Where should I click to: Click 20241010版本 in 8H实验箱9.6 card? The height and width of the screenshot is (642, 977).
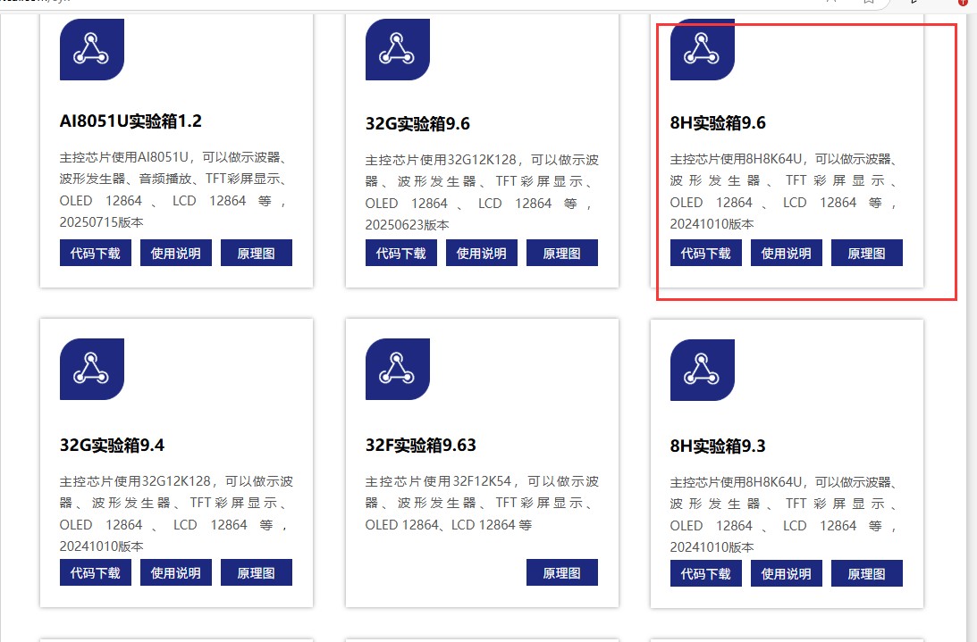pos(712,224)
